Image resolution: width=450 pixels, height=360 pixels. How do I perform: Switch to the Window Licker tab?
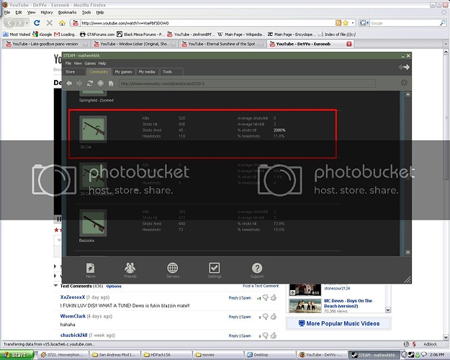pos(135,44)
